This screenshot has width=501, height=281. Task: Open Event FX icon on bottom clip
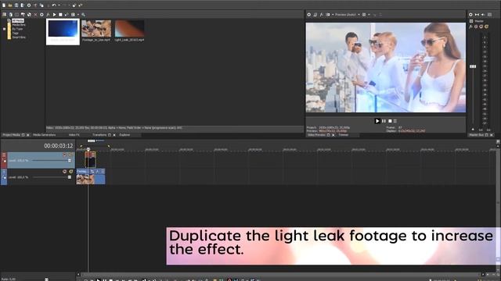pyautogui.click(x=97, y=172)
